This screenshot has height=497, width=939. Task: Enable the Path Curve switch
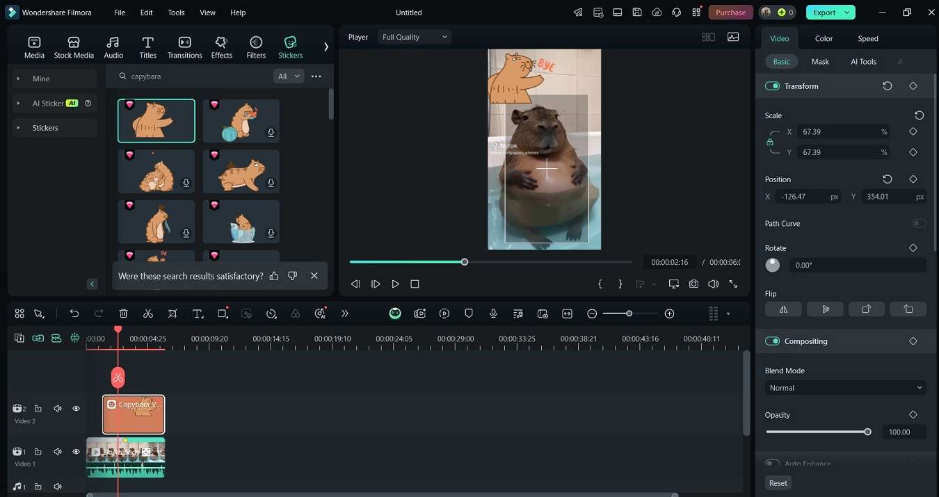919,223
